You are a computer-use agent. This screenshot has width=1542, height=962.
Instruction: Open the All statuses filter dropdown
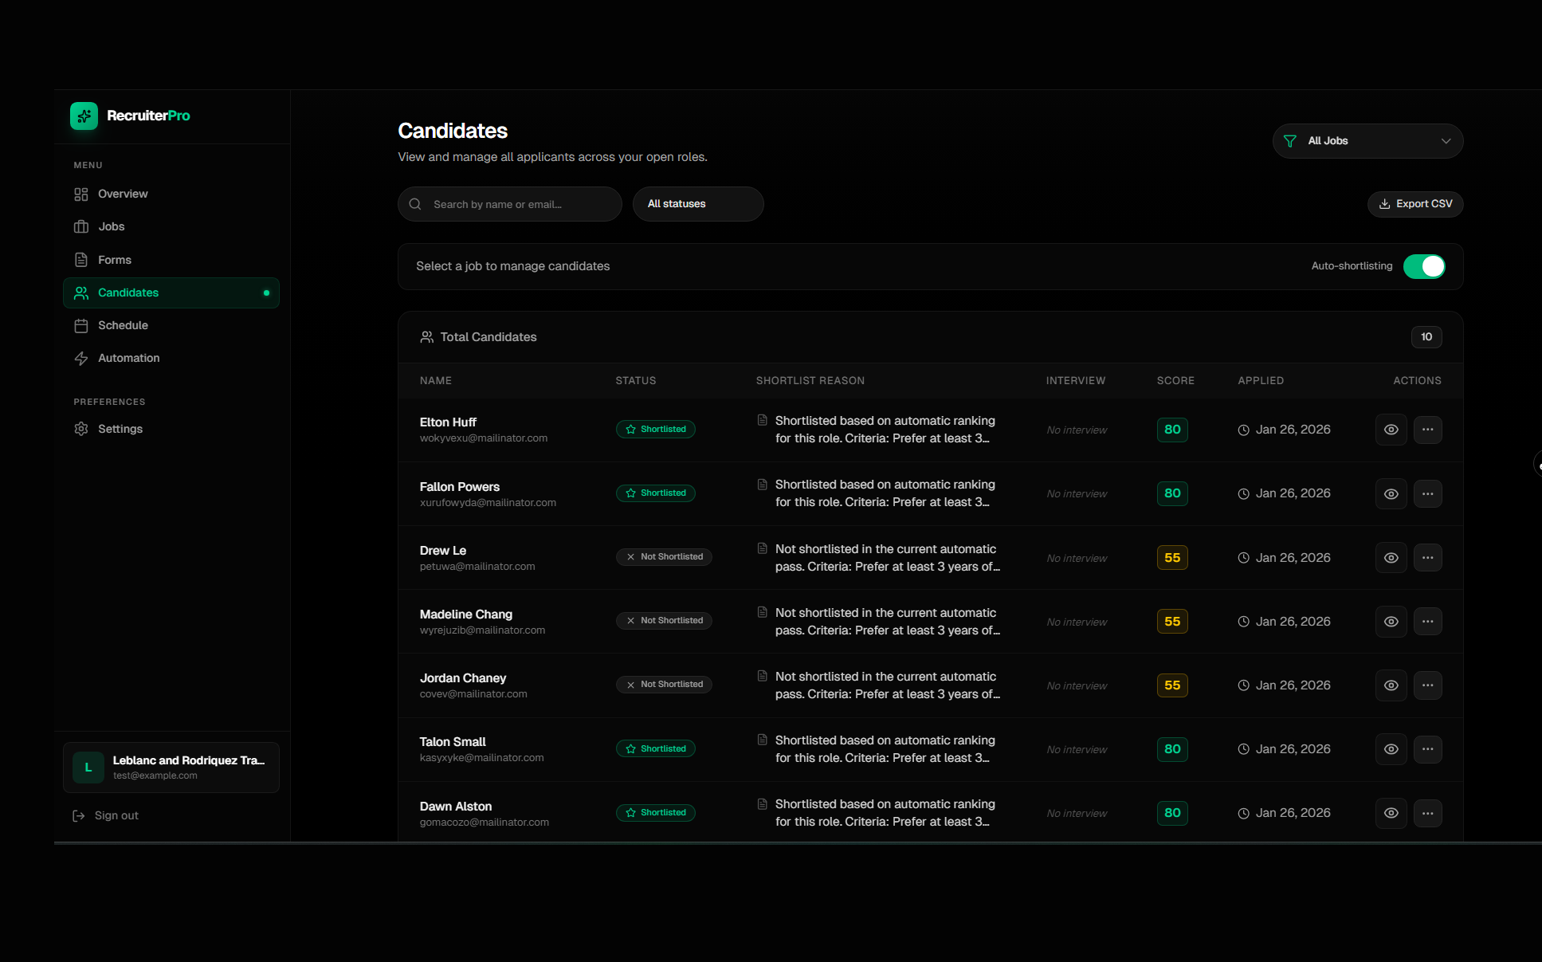(697, 204)
